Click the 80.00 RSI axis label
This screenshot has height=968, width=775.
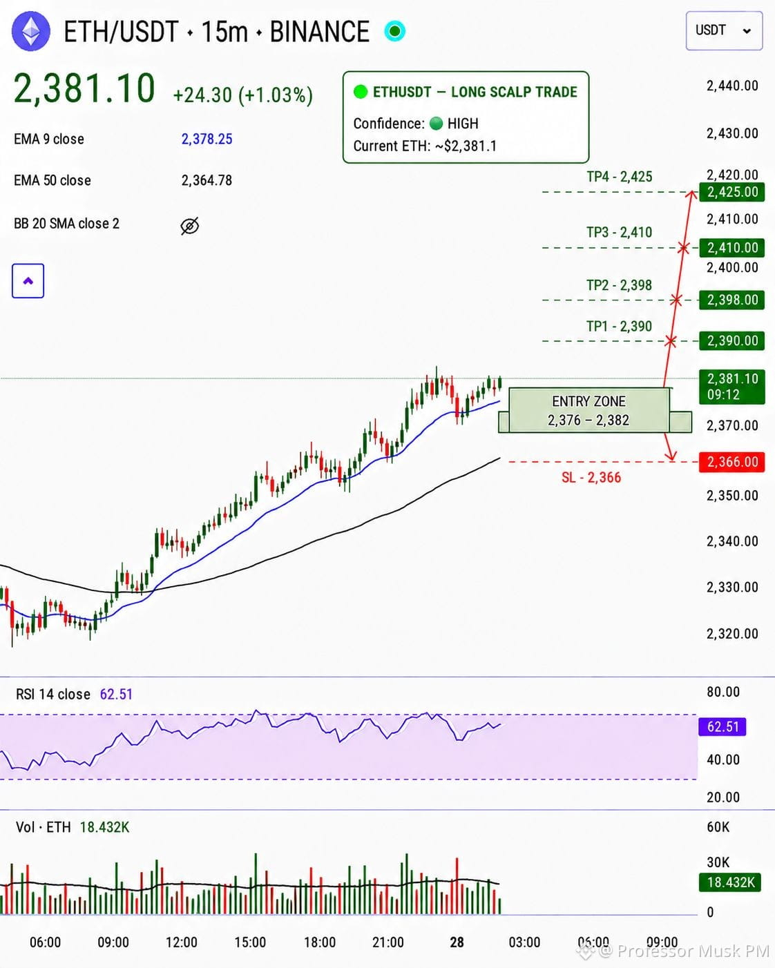click(723, 692)
